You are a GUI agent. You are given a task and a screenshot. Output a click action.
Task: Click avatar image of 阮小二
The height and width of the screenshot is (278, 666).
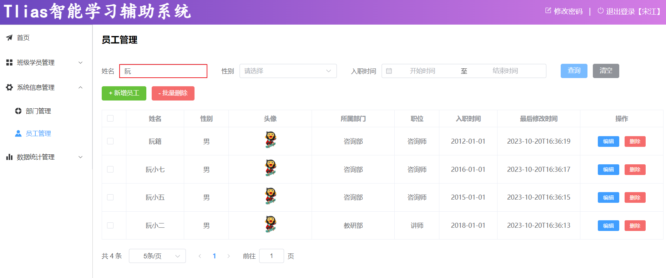click(271, 224)
